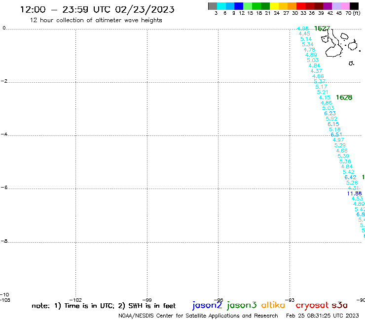Select the wave height value 6.23
Viewport: 365px width, 320px height.
click(x=330, y=113)
